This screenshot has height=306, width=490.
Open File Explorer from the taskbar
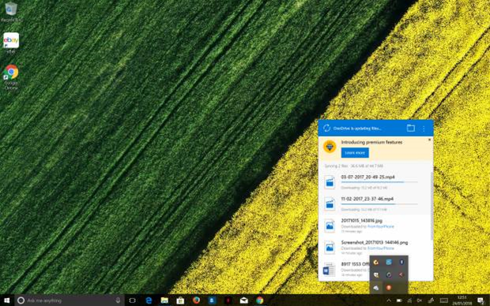pyautogui.click(x=164, y=300)
